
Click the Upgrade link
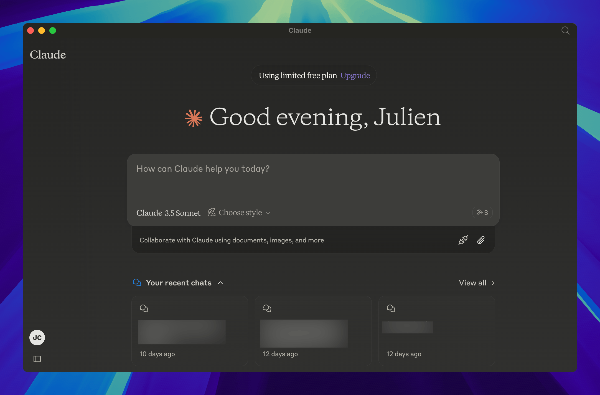pyautogui.click(x=355, y=75)
